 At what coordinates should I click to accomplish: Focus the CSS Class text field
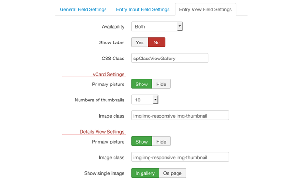pyautogui.click(x=169, y=58)
